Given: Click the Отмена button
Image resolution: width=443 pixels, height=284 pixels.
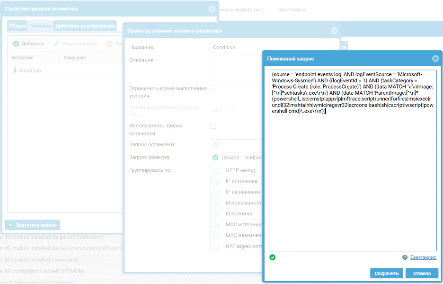Looking at the screenshot, I should click(x=422, y=273).
